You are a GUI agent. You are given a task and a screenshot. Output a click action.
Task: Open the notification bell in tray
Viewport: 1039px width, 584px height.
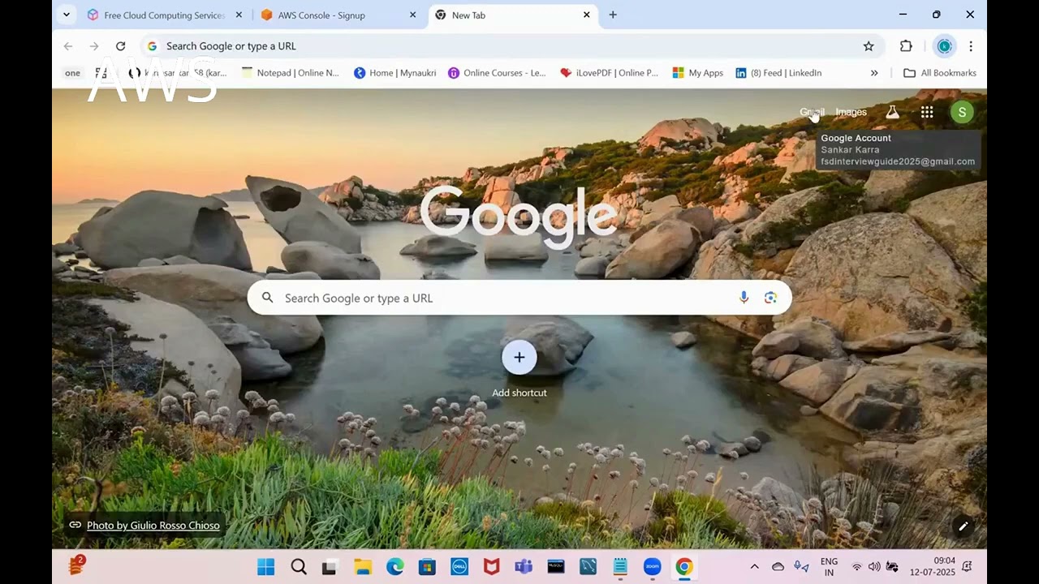(967, 567)
